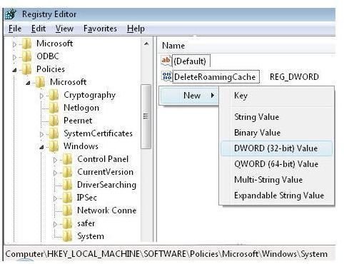Collapse the Windows key
The height and width of the screenshot is (264, 344).
click(41, 147)
